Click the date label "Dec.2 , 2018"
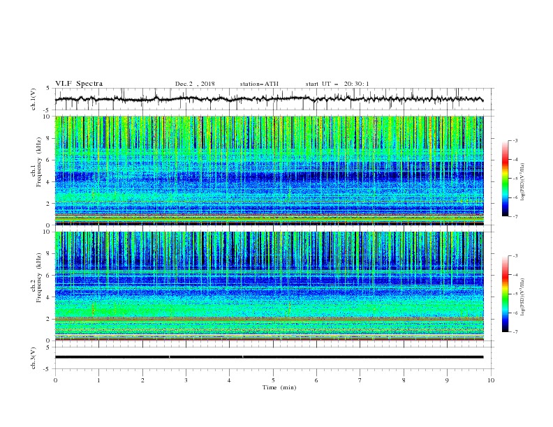553x427 pixels. tap(195, 84)
